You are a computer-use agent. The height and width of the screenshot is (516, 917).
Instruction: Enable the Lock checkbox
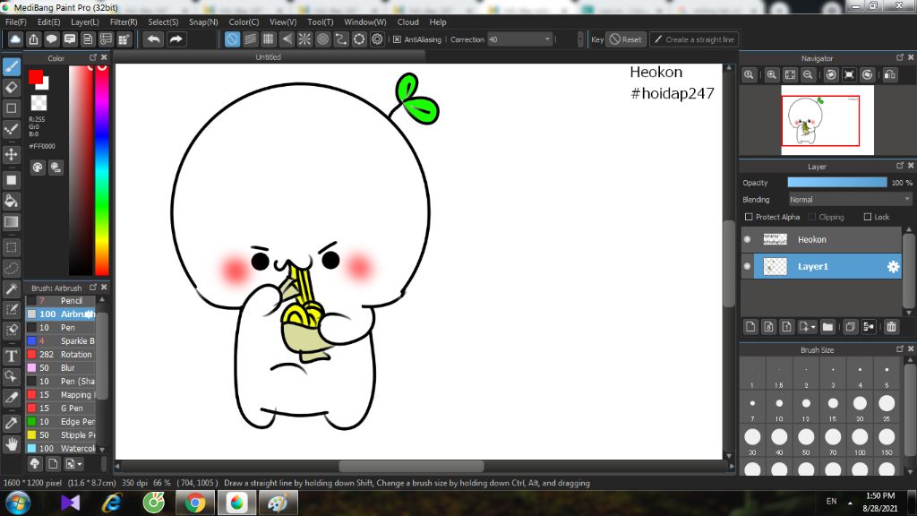[x=867, y=217]
